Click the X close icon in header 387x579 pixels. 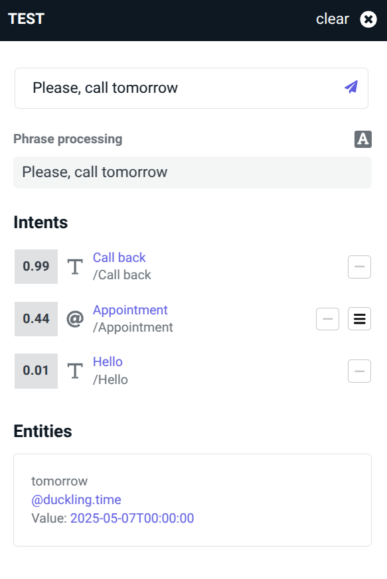[x=368, y=19]
